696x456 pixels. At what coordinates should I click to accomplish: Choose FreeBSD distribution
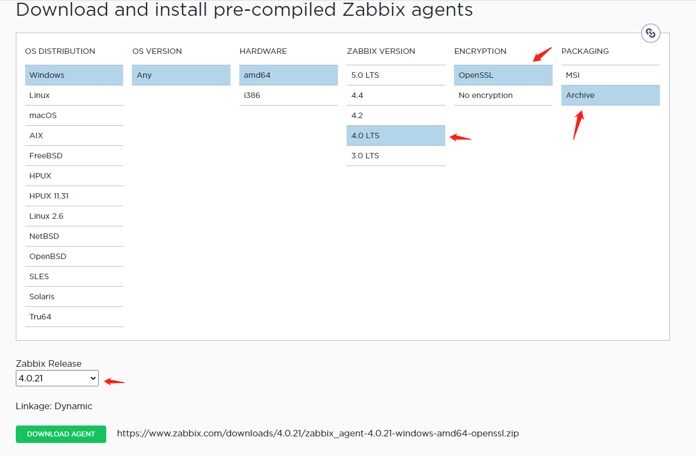[74, 156]
